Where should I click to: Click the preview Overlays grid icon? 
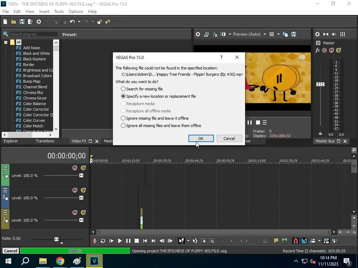click(271, 34)
